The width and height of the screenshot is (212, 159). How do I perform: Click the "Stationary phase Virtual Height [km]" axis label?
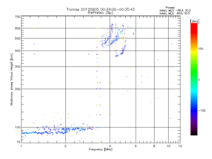[11, 80]
